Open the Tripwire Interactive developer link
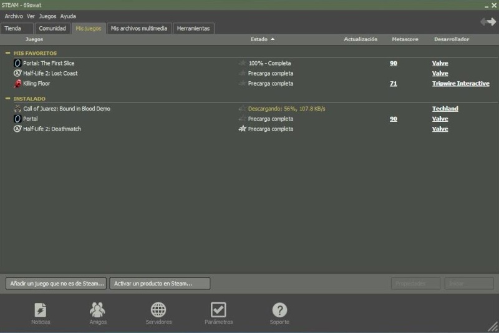499x333 pixels. coord(461,84)
